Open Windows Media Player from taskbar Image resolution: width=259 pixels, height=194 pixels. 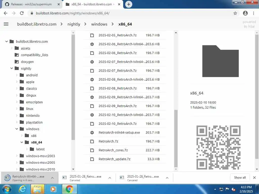click(x=53, y=189)
